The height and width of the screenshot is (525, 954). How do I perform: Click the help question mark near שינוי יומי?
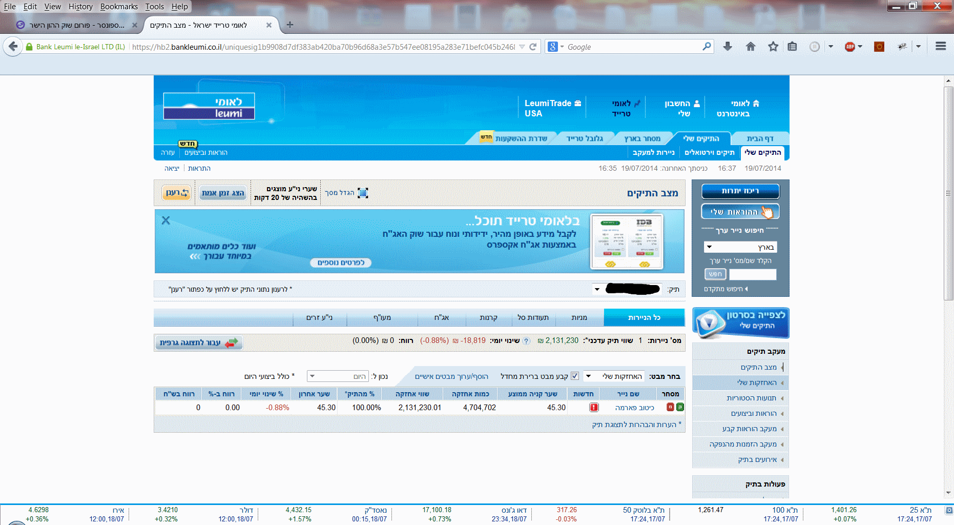[x=526, y=341]
